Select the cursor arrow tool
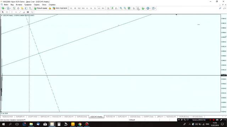 pyautogui.click(x=3, y=12)
